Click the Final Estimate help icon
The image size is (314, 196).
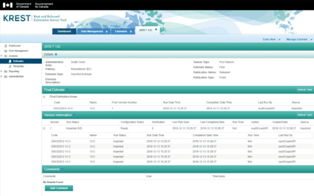(x=68, y=90)
